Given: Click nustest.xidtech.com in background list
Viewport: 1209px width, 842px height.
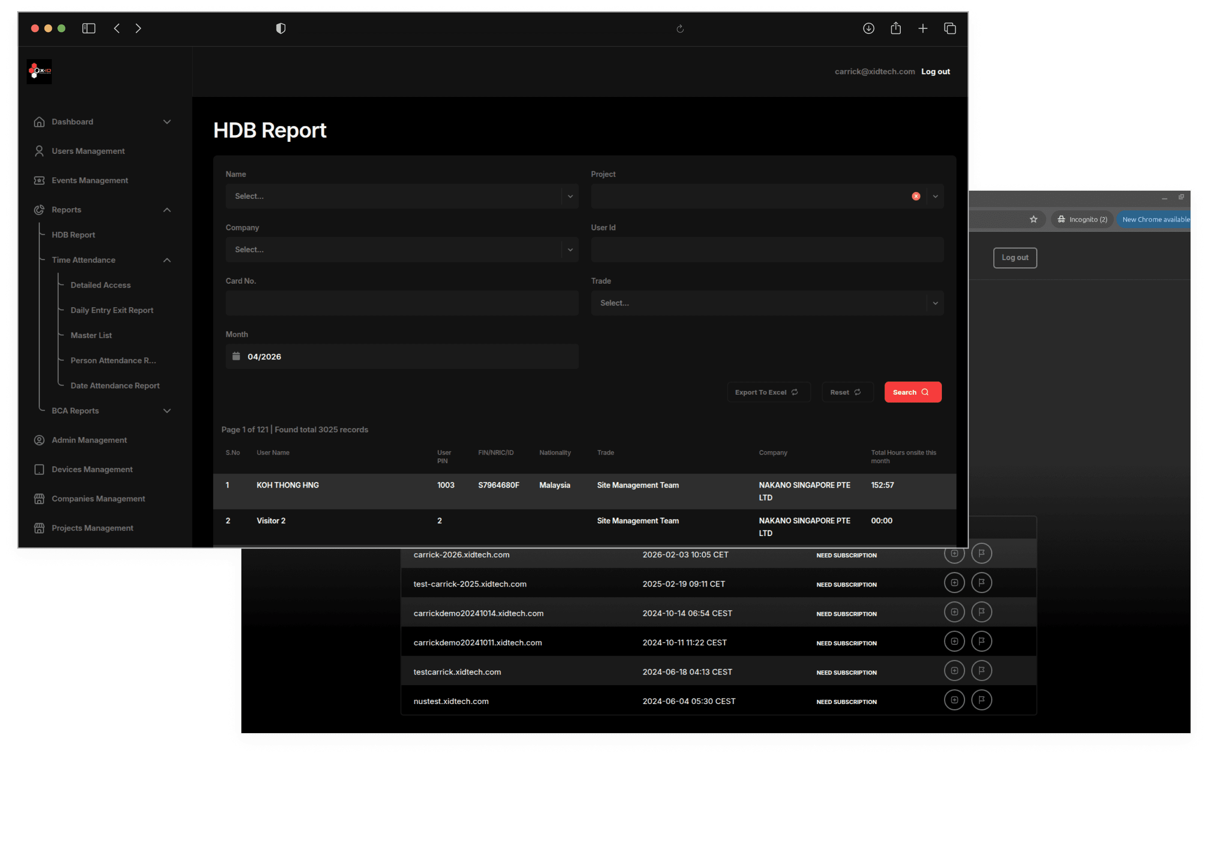Looking at the screenshot, I should [451, 701].
